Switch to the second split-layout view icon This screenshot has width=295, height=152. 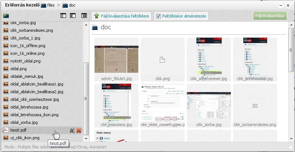[x=73, y=16]
